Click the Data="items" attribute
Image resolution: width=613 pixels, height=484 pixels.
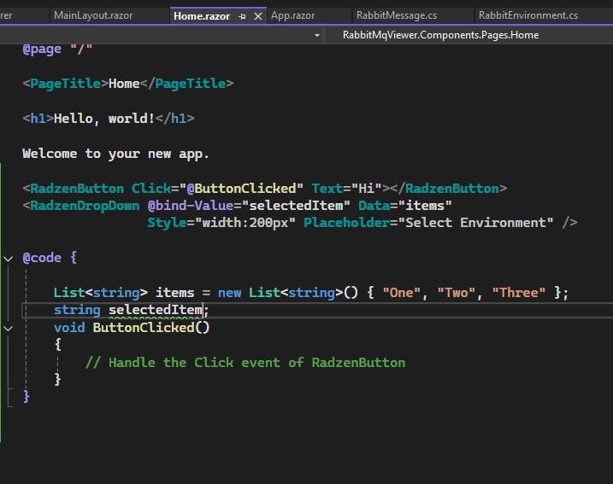coord(405,206)
